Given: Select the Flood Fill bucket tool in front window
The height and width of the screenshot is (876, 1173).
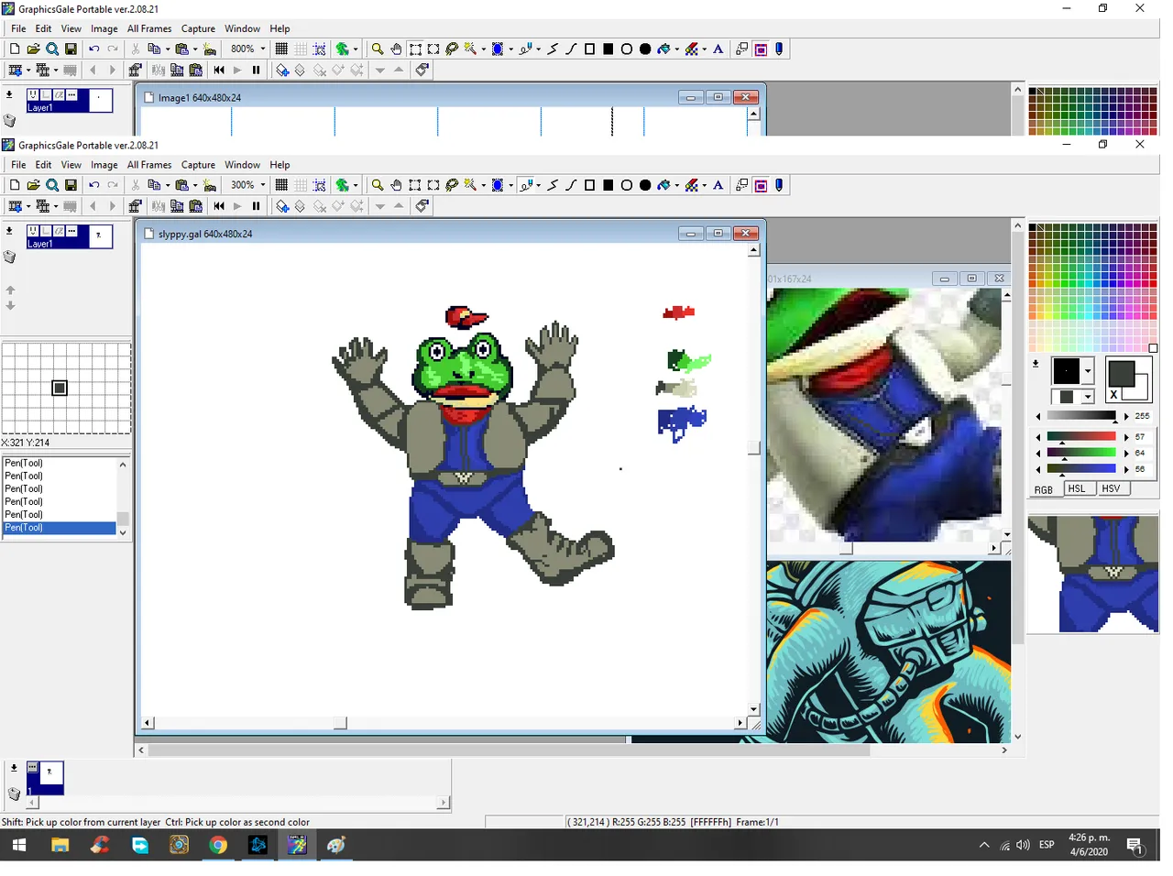Looking at the screenshot, I should (x=664, y=185).
